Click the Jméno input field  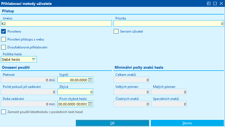(56, 24)
